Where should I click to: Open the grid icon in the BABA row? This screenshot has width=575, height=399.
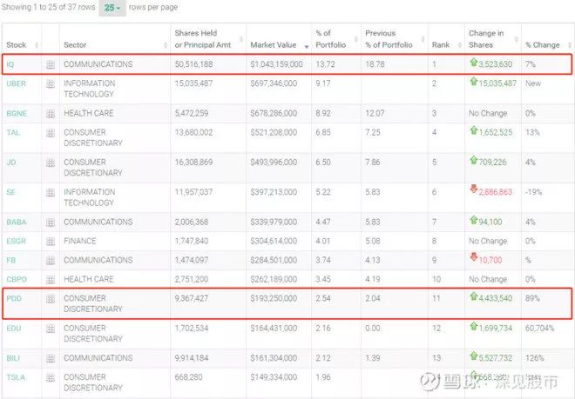[51, 223]
